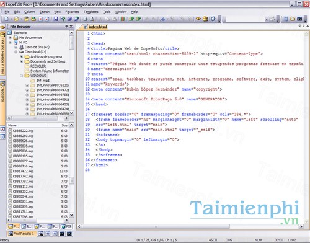The width and height of the screenshot is (310, 243).
Task: Click the first output window icon in bottom bar
Action: click(x=48, y=234)
